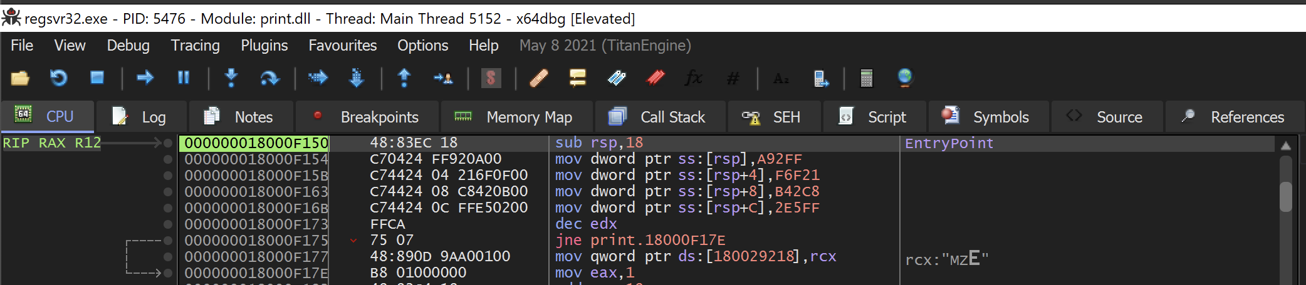The height and width of the screenshot is (285, 1306).
Task: Step over the next instruction
Action: (269, 78)
